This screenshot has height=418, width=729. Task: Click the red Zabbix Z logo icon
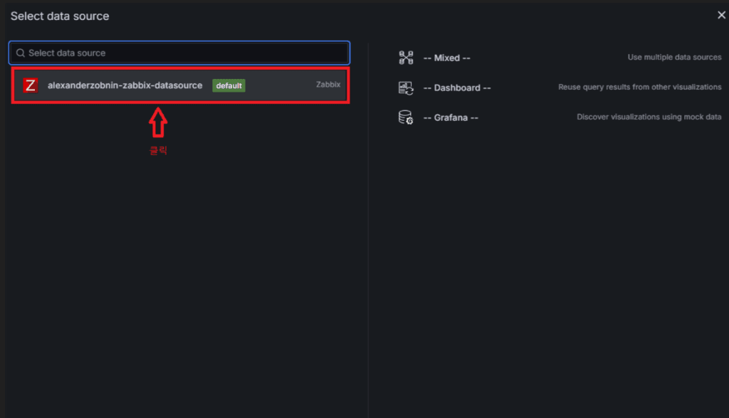click(30, 85)
